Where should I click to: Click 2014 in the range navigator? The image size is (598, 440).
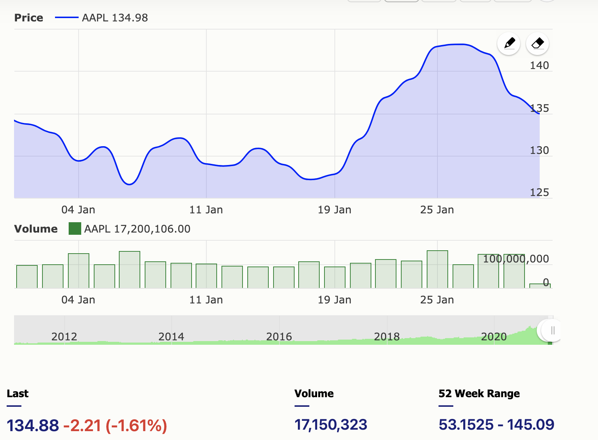pyautogui.click(x=171, y=337)
